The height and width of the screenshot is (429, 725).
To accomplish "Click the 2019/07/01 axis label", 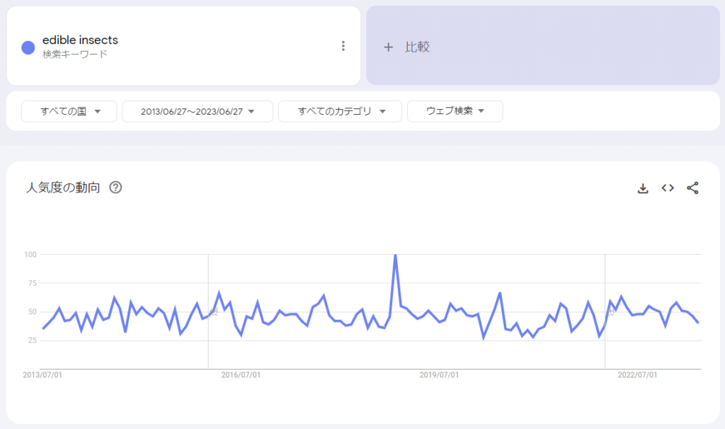I will coord(439,375).
